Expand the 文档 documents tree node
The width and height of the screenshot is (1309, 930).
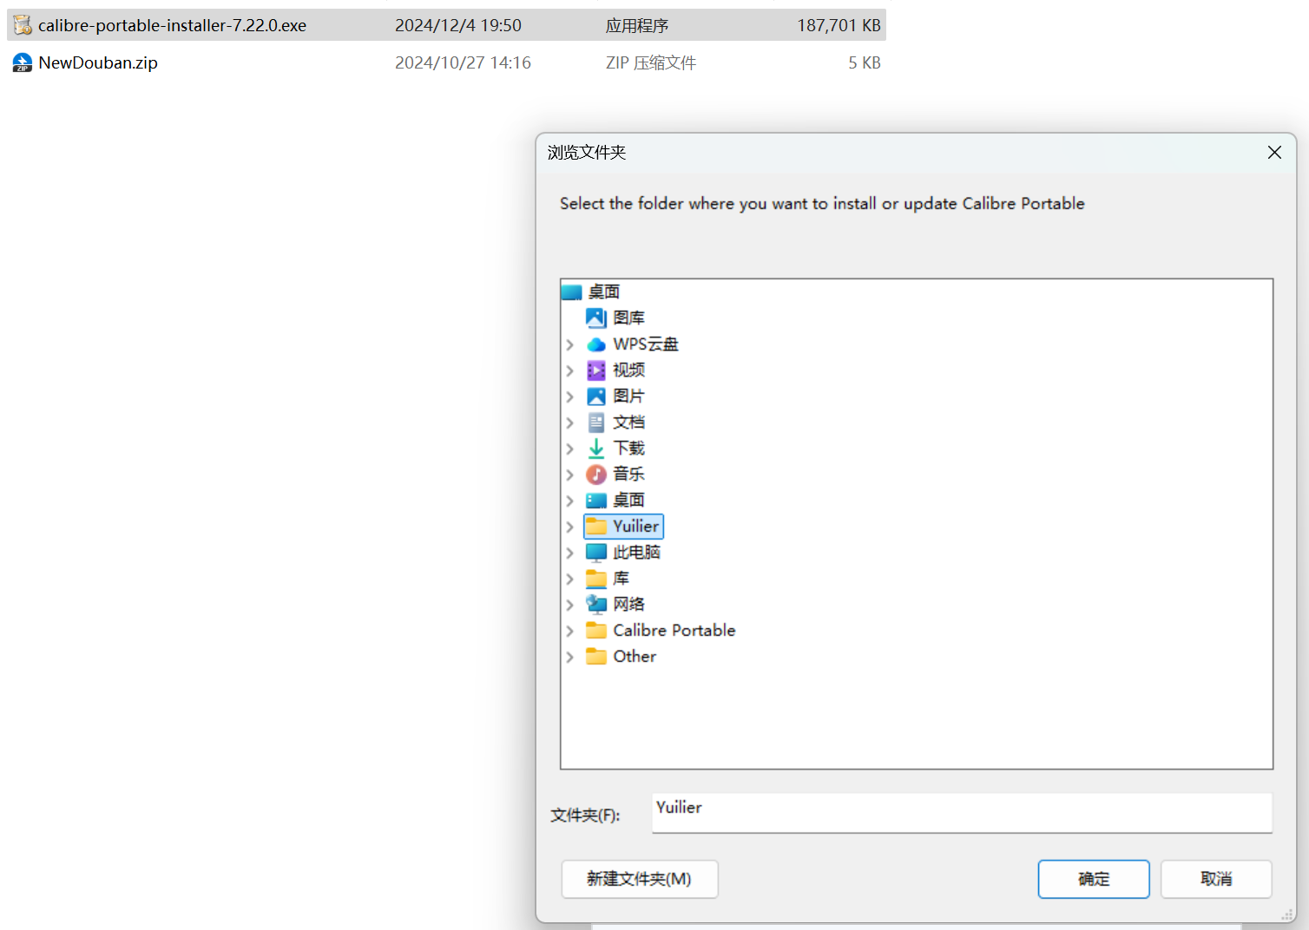point(569,422)
